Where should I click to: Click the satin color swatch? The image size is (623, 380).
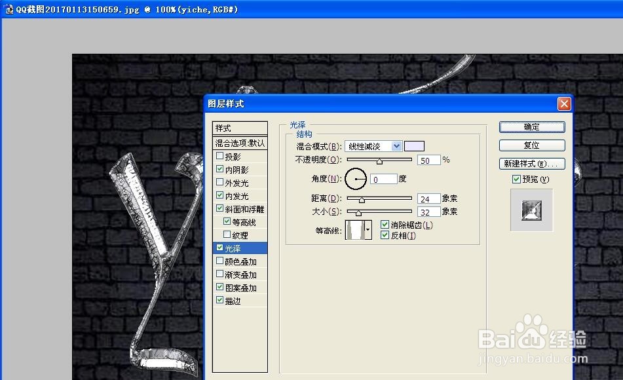click(x=414, y=146)
